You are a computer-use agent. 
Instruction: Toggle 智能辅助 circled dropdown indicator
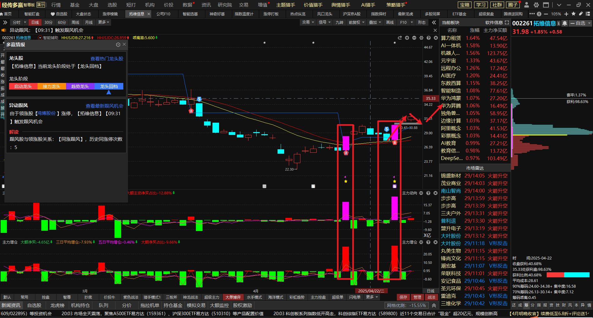(x=40, y=38)
